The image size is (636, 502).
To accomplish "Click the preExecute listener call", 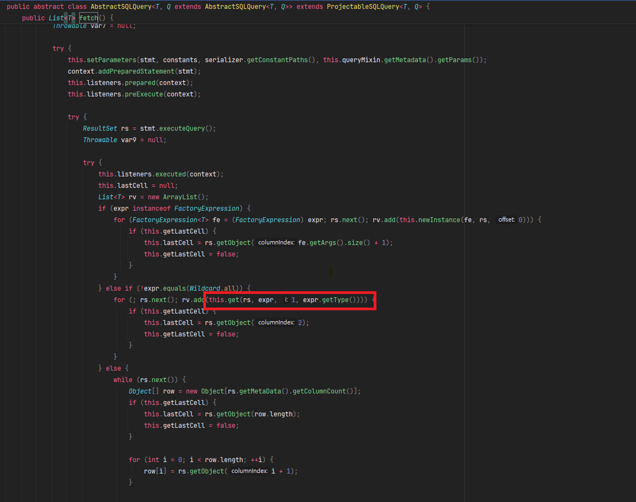I will click(143, 94).
